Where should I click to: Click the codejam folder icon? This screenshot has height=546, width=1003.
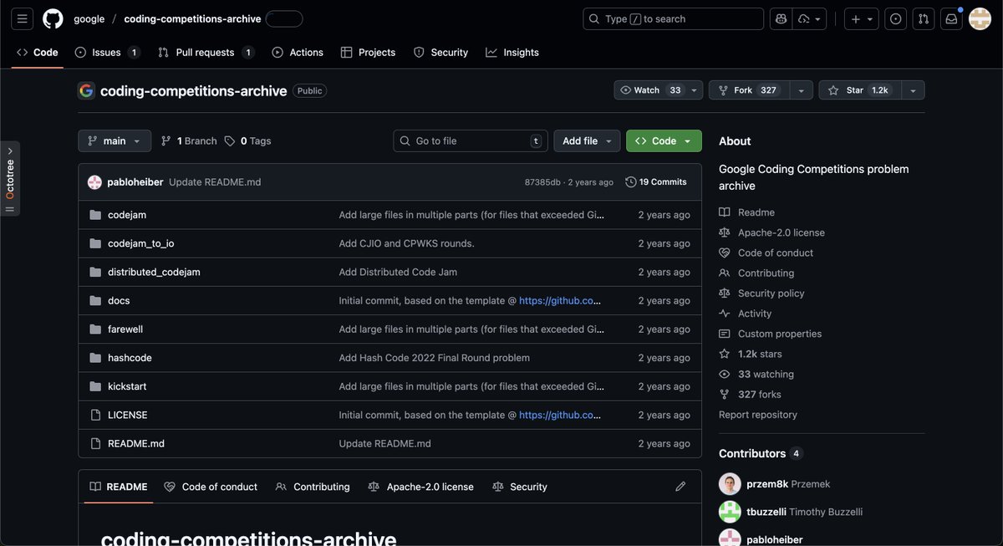click(x=95, y=215)
